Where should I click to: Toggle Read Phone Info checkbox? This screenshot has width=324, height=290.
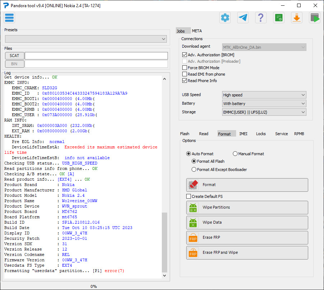184,81
